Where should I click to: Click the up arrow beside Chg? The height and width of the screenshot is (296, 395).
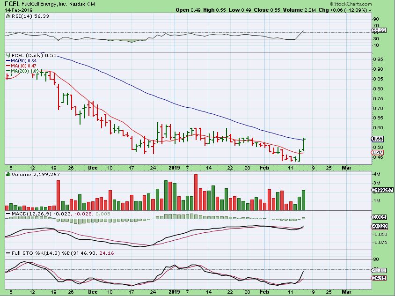pyautogui.click(x=370, y=10)
